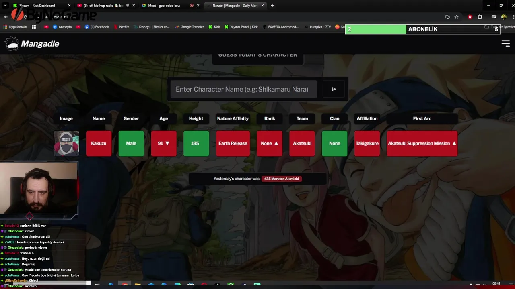Open the EXVEGA Andromed... bookmark
515x289 pixels.
[280, 27]
